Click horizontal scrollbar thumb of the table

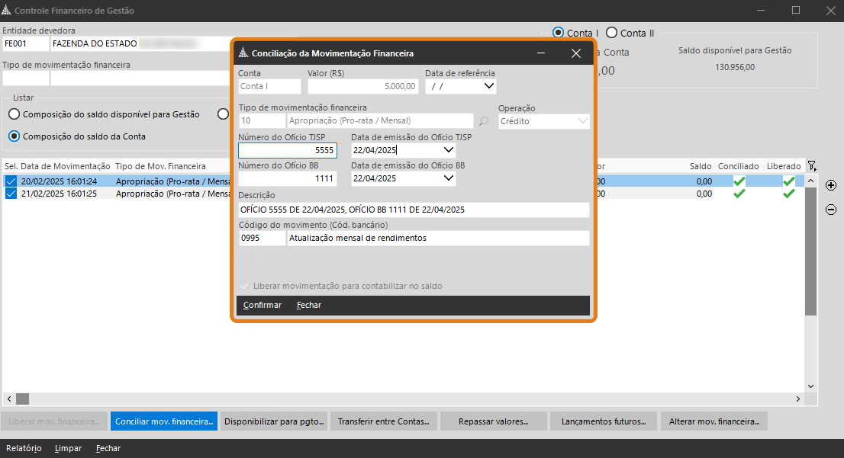22,399
